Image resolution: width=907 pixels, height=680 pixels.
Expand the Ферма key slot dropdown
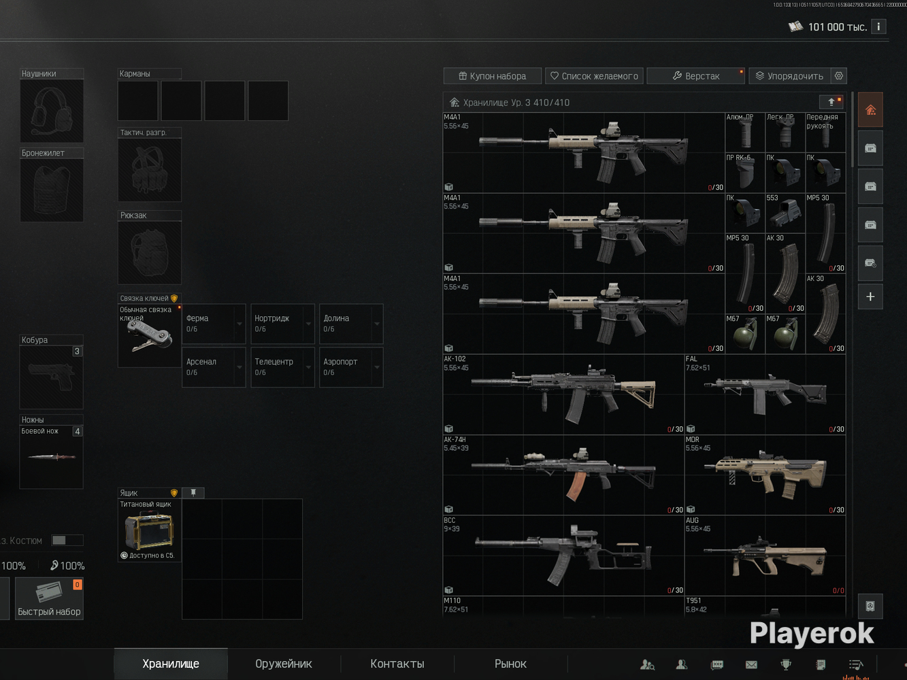coord(240,324)
